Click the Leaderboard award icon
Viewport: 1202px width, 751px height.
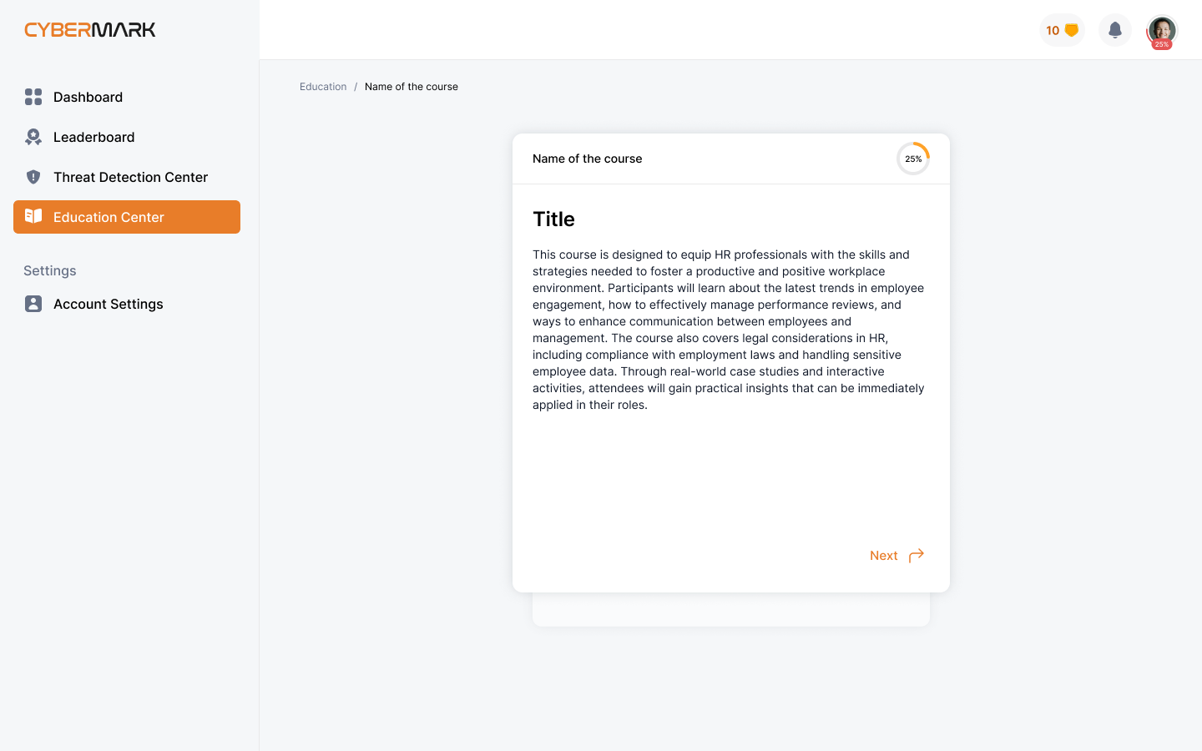pyautogui.click(x=33, y=137)
